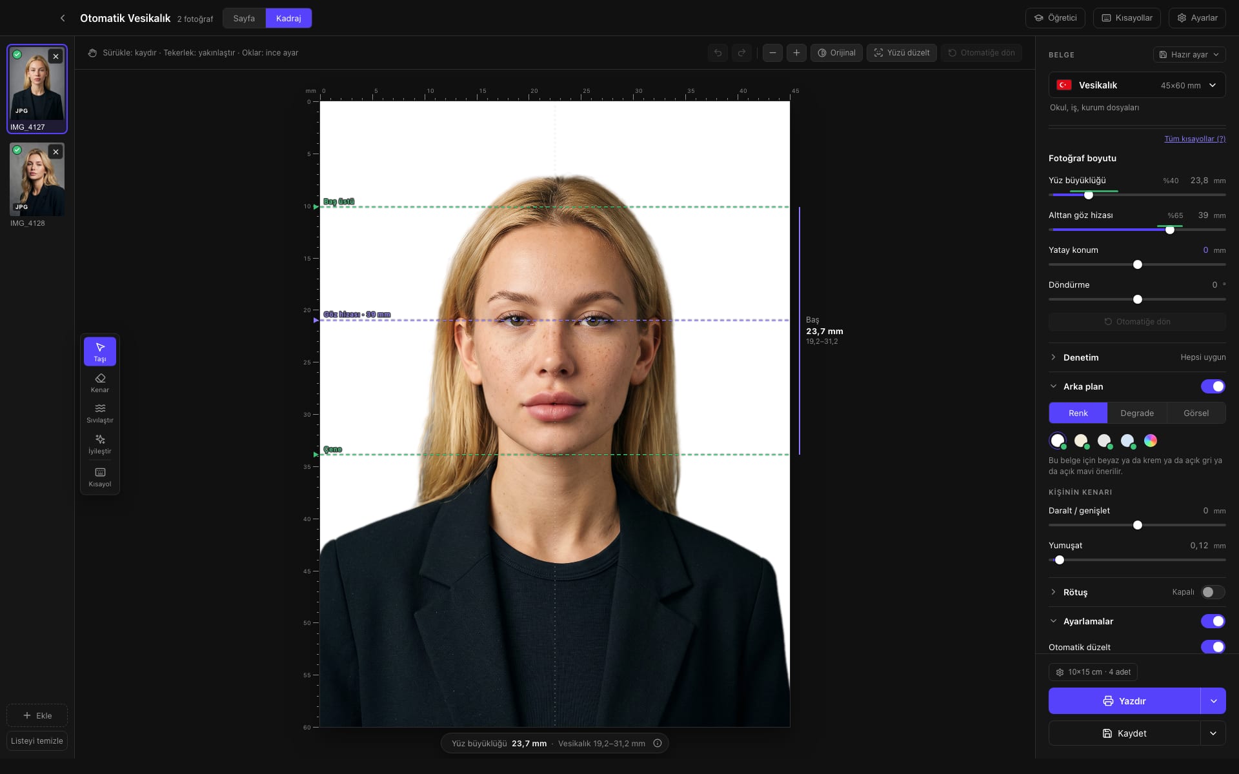1239x774 pixels.
Task: Click the undo arrow icon
Action: [718, 53]
